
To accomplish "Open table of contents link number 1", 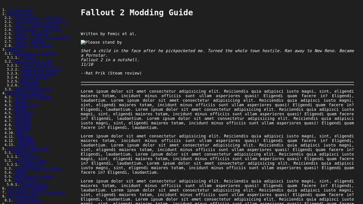I will 20,10.
